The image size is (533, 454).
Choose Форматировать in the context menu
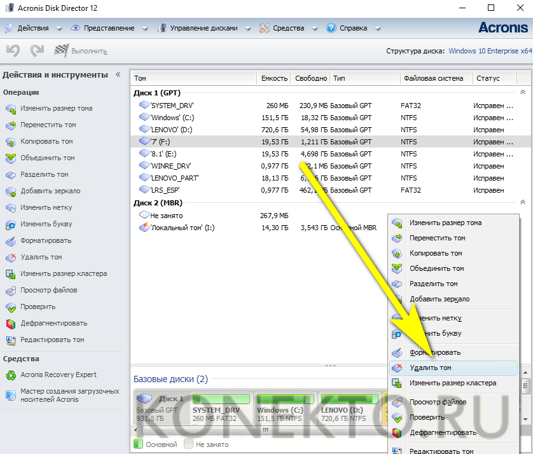[x=435, y=352]
